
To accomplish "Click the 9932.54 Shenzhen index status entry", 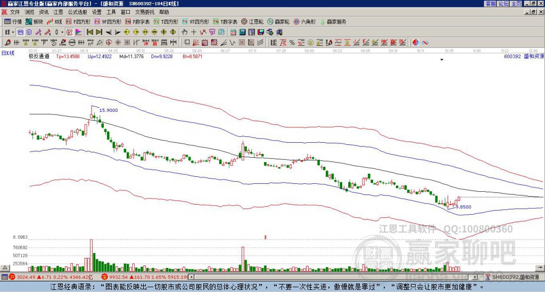I will 145,277.
